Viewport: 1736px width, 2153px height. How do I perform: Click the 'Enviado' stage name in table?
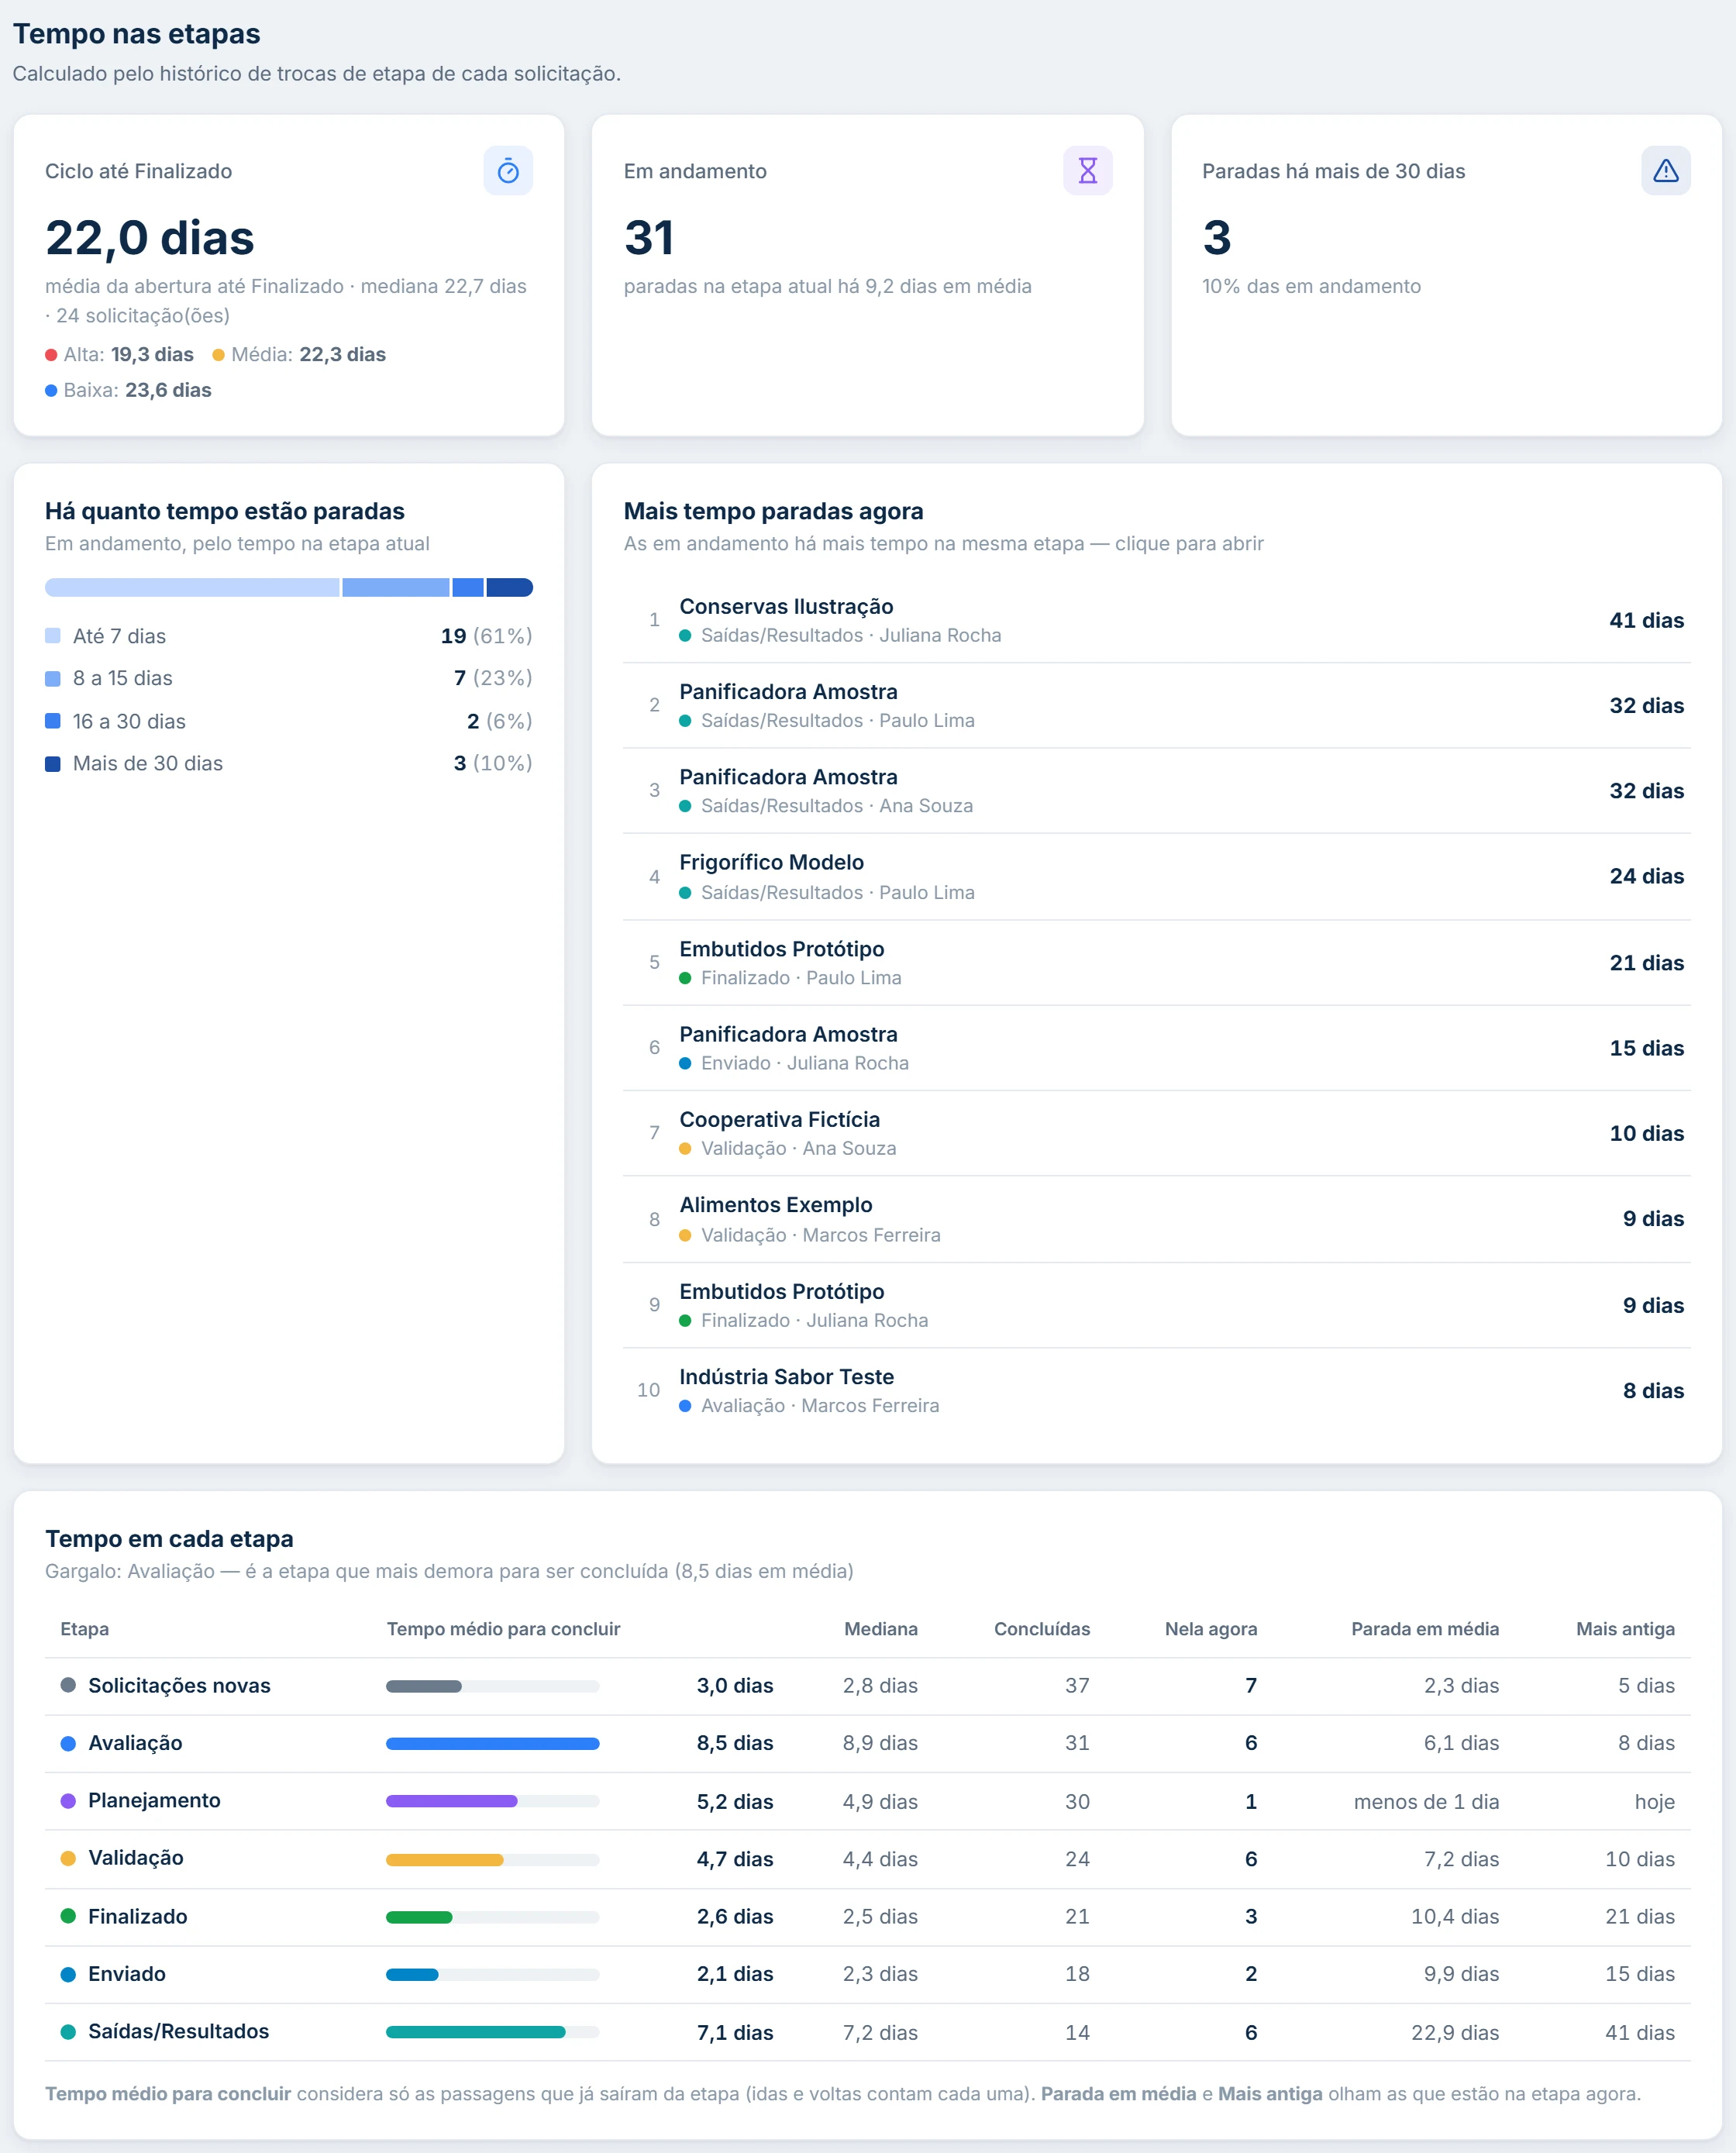point(127,1973)
